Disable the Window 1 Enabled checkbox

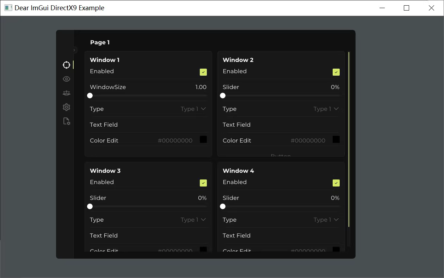click(x=203, y=72)
